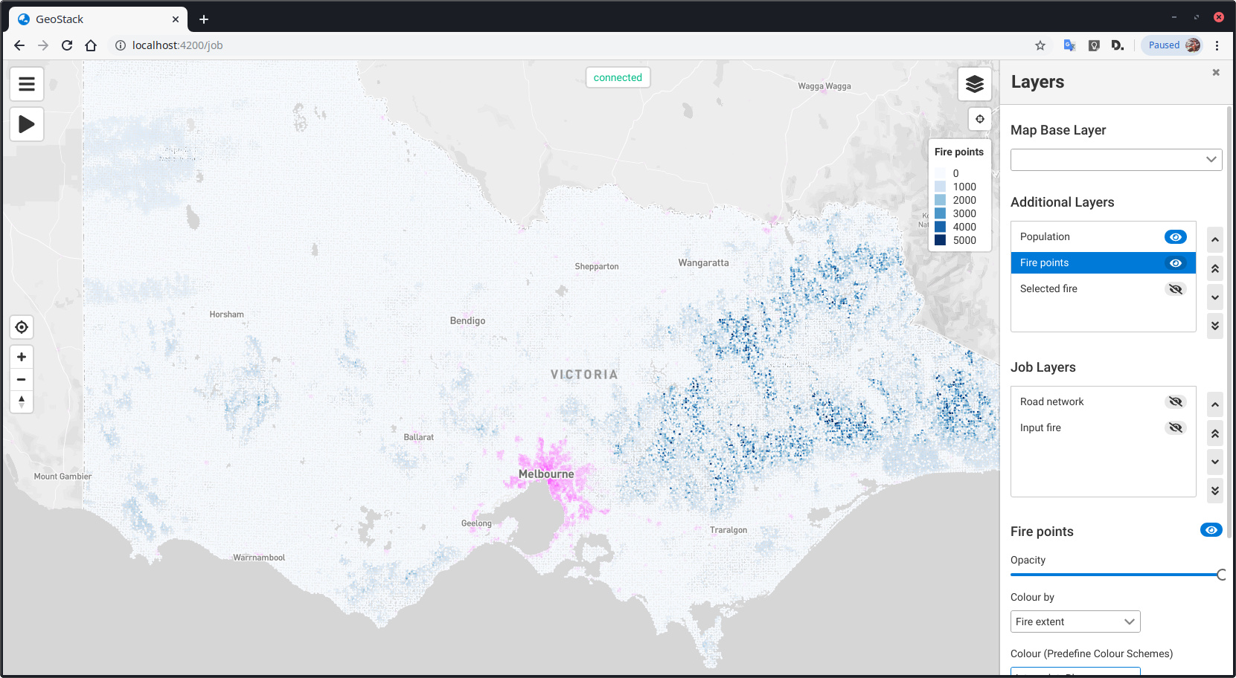Switch to the GeoStack browser tab
This screenshot has width=1236, height=678.
97,19
